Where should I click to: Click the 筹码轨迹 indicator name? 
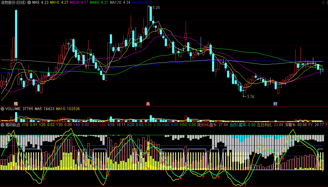coord(13,125)
